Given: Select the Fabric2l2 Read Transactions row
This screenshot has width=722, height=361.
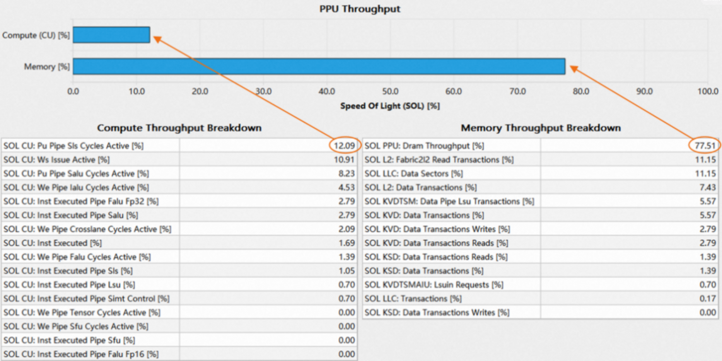Looking at the screenshot, I should [439, 160].
